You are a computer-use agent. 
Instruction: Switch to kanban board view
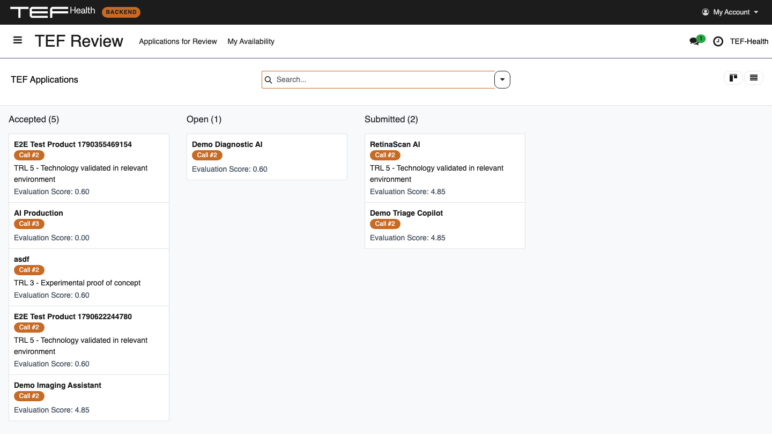(x=733, y=78)
